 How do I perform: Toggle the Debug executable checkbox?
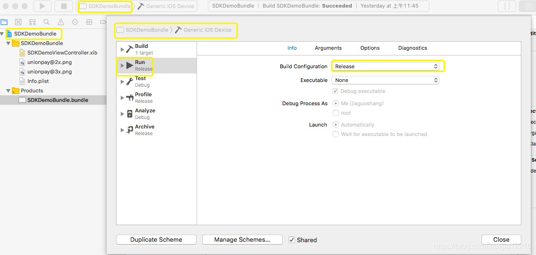click(x=336, y=91)
